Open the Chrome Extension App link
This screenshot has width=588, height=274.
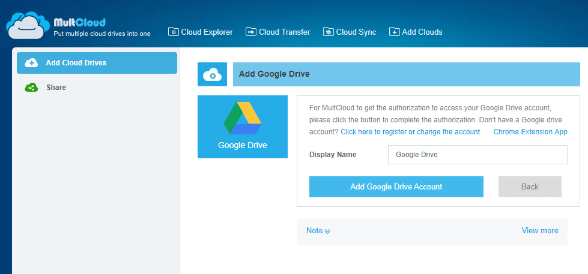coord(530,132)
